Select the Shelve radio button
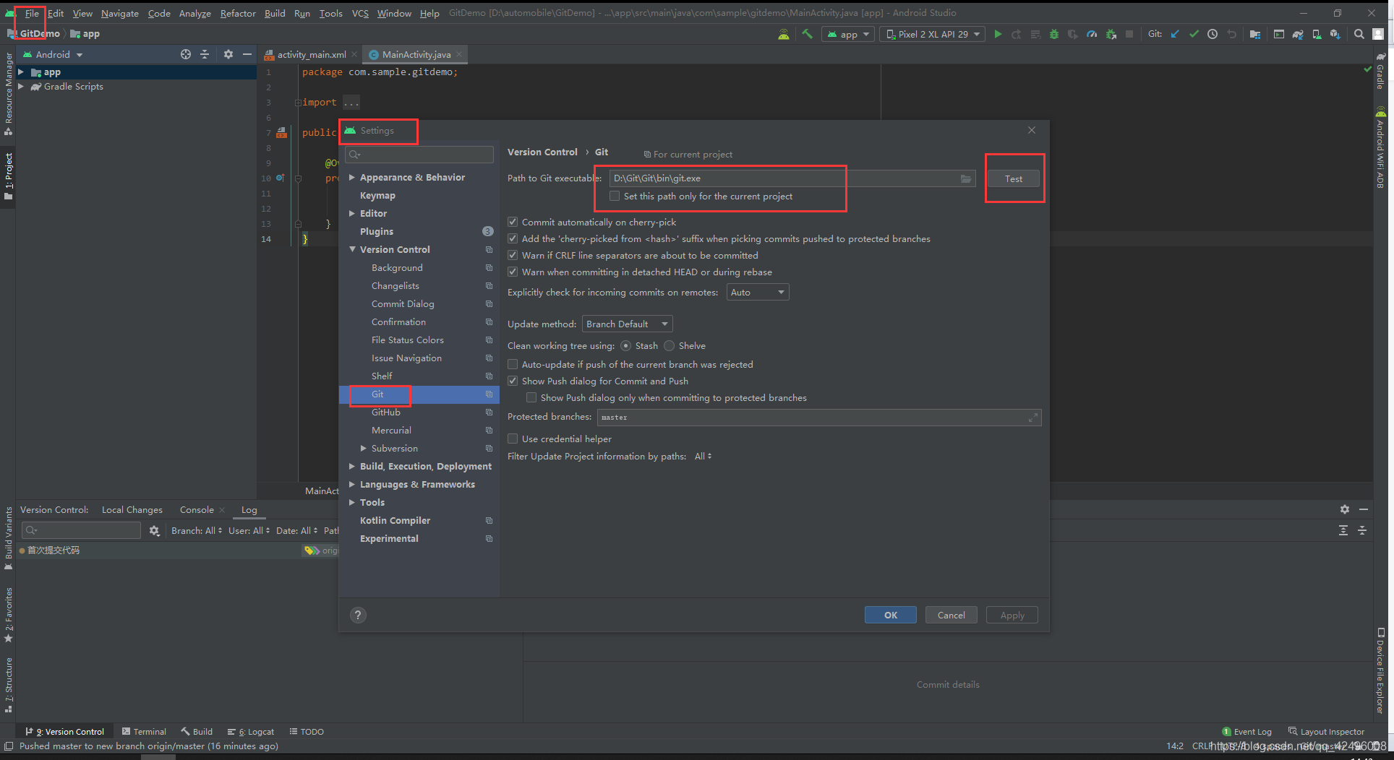Viewport: 1394px width, 760px height. [x=670, y=345]
